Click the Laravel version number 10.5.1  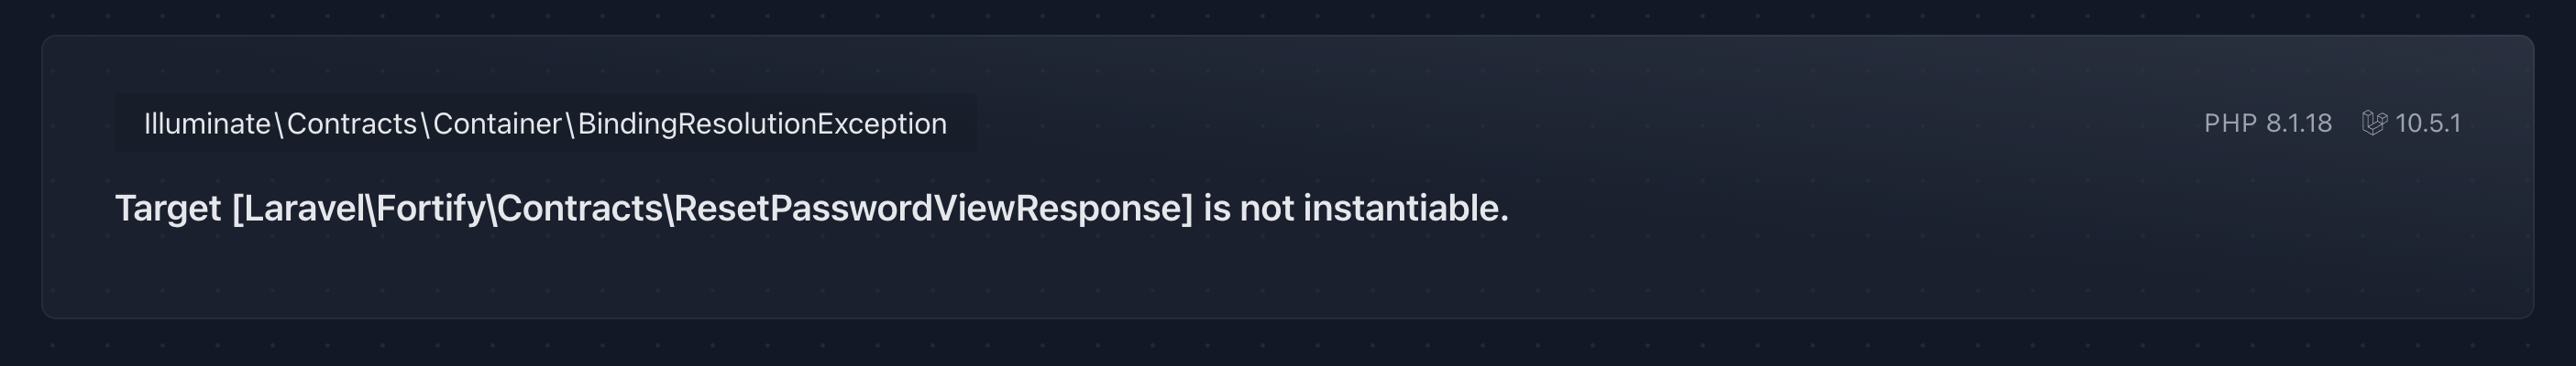pyautogui.click(x=2428, y=123)
